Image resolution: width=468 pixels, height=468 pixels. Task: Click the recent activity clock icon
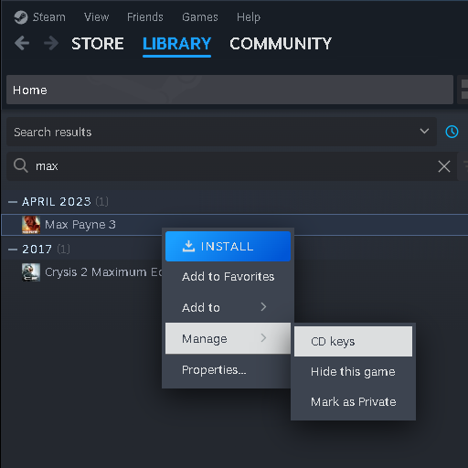point(452,132)
